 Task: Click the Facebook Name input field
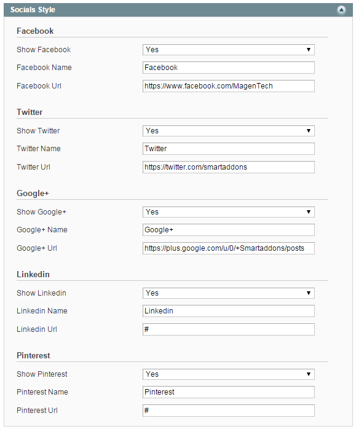tap(229, 68)
